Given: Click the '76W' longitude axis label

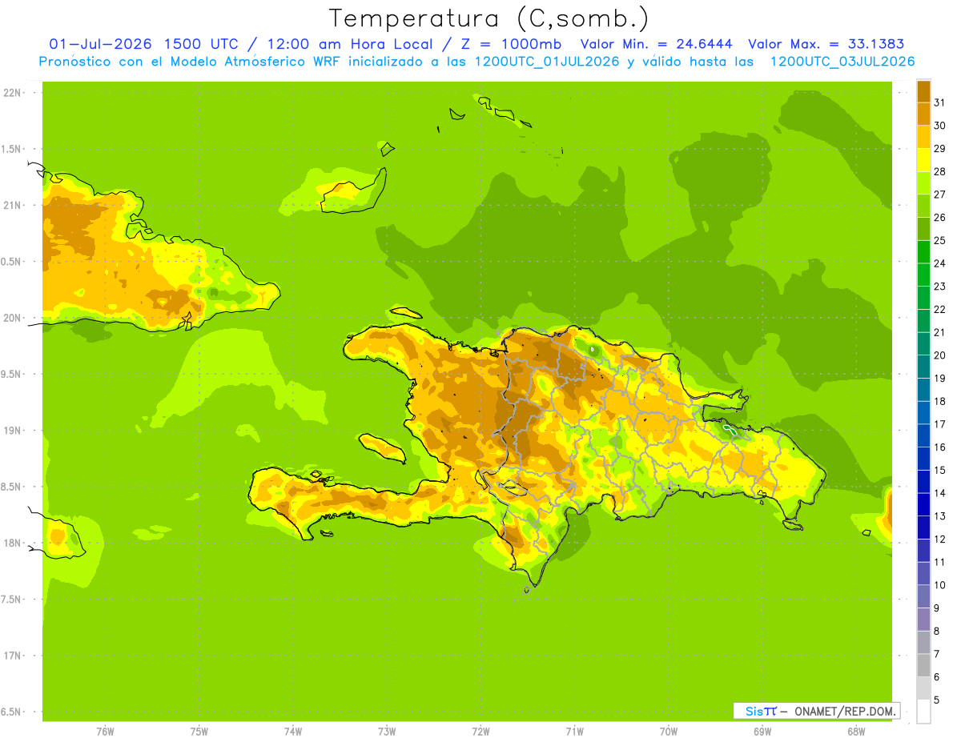Looking at the screenshot, I should coord(105,732).
